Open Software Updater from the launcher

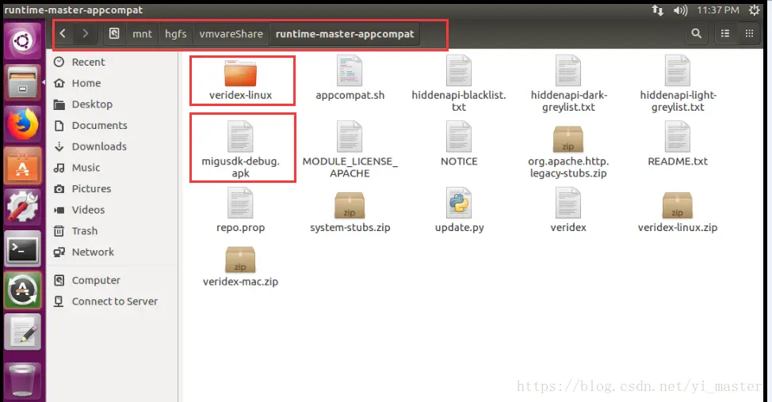click(22, 290)
